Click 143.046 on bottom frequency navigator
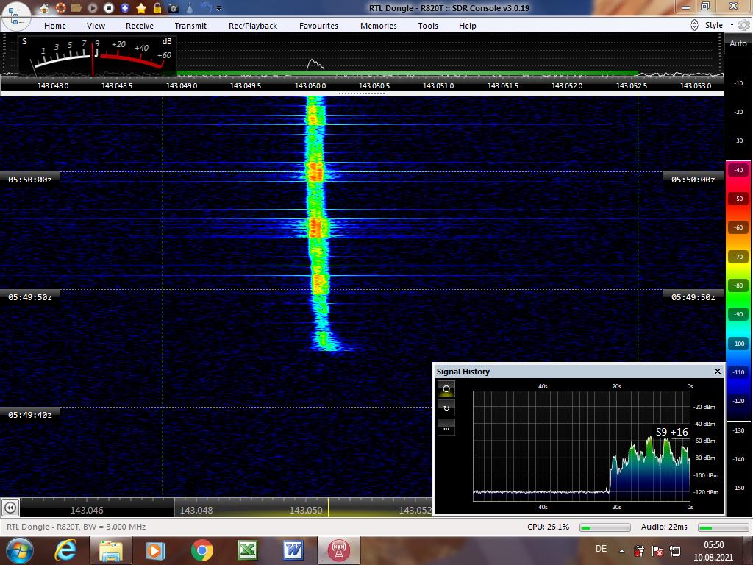 [x=87, y=511]
